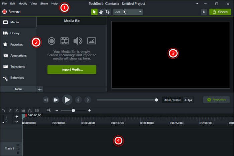Toggle the lock icon on Track 1
The height and width of the screenshot is (156, 234).
coord(18,153)
